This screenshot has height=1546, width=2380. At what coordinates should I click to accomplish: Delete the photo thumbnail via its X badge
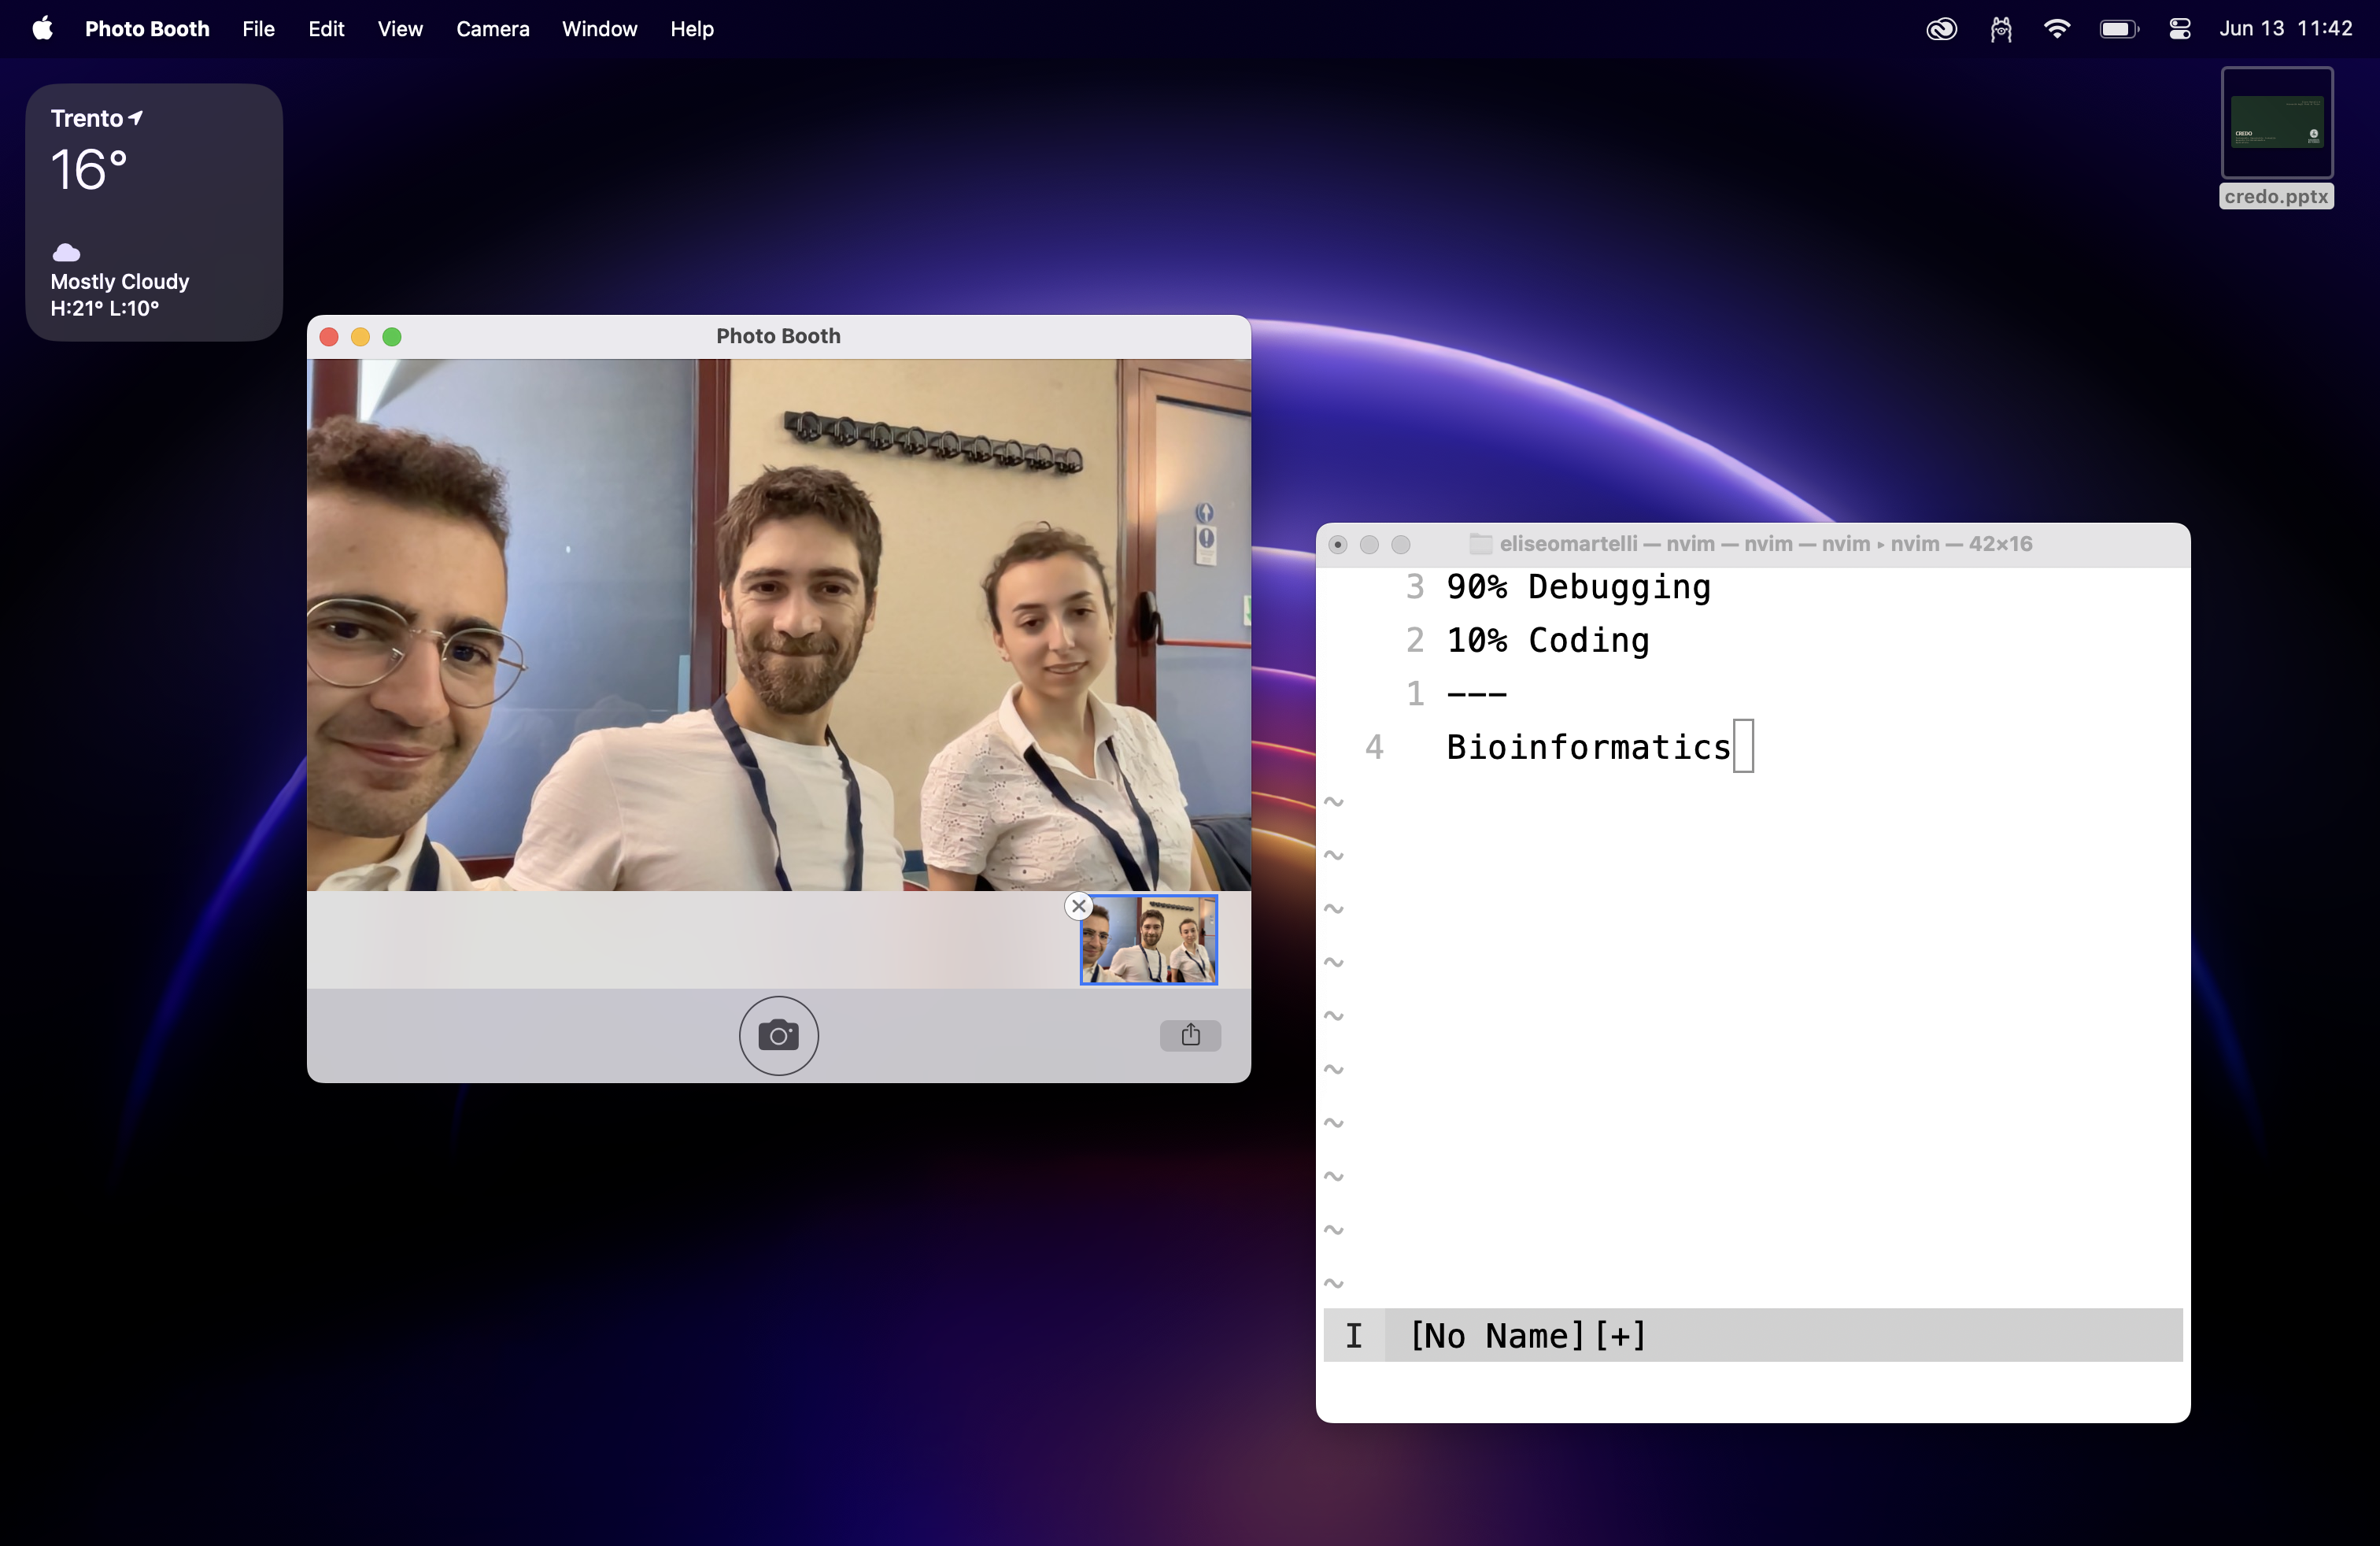click(x=1078, y=906)
